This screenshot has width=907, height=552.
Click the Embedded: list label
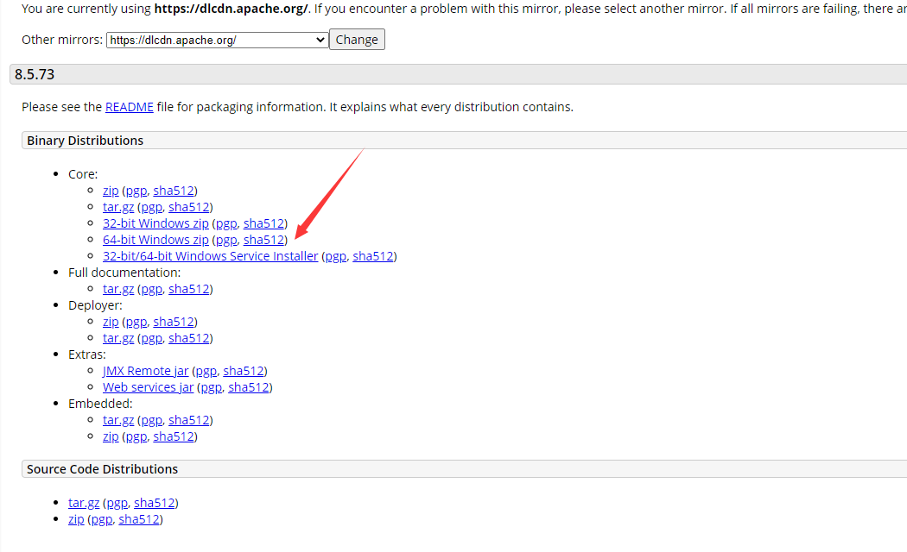coord(100,404)
